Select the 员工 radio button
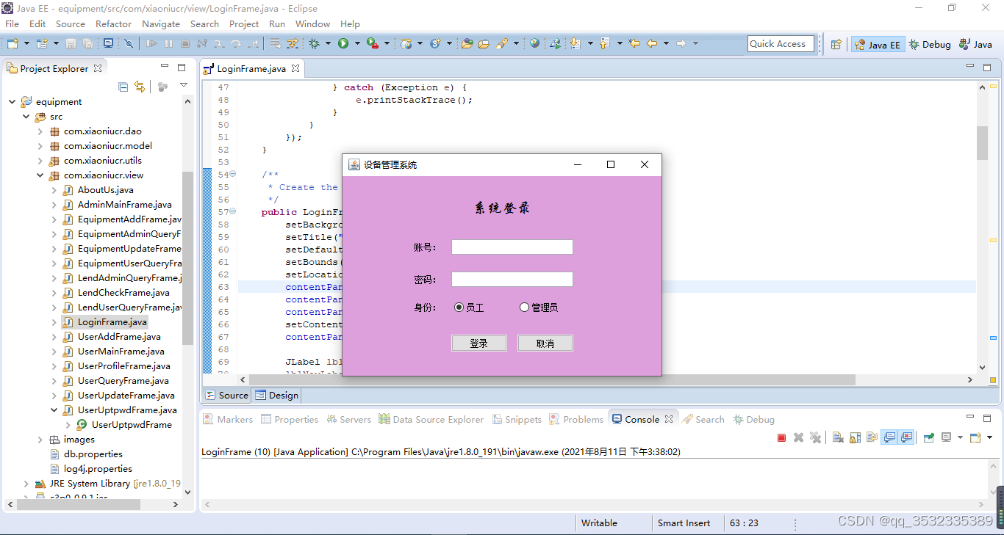 (459, 307)
